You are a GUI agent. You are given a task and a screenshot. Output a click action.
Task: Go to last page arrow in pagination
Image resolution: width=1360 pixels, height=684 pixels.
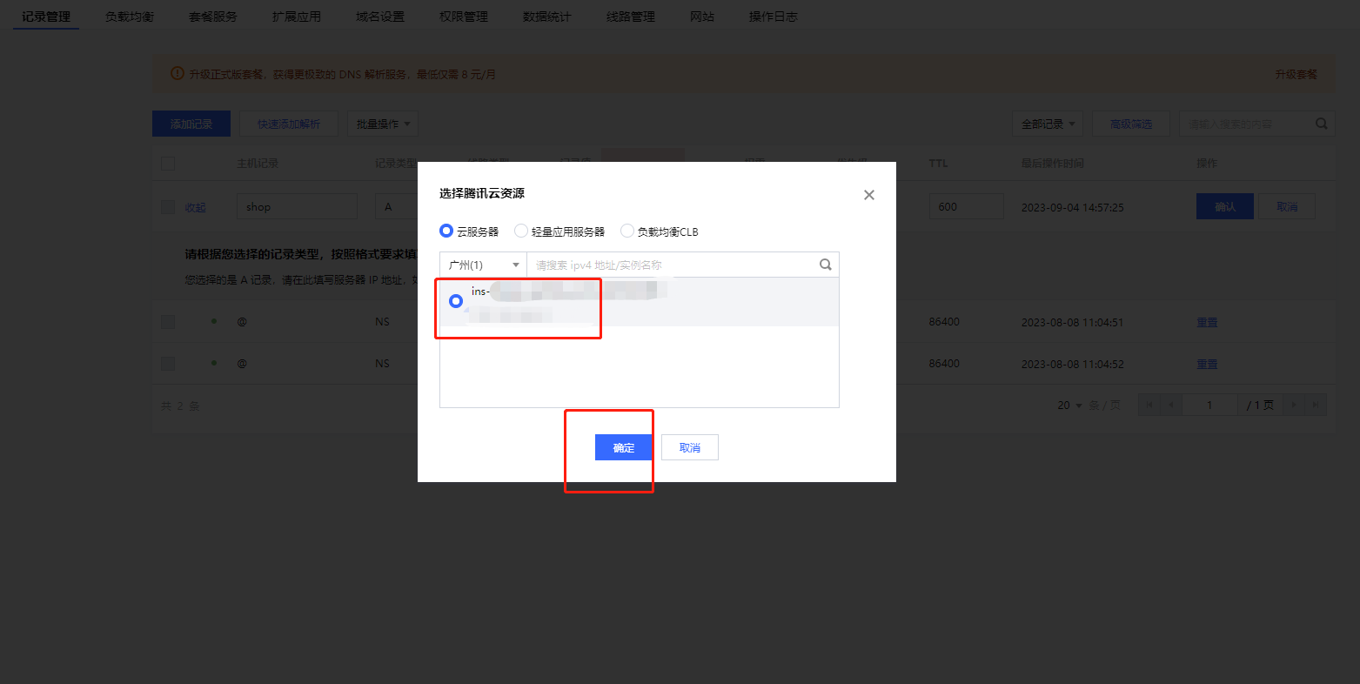point(1316,405)
